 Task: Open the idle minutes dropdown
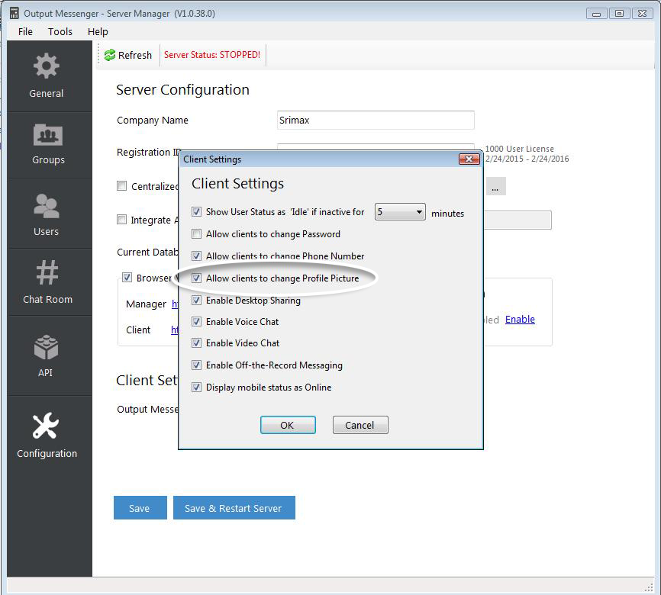[400, 211]
